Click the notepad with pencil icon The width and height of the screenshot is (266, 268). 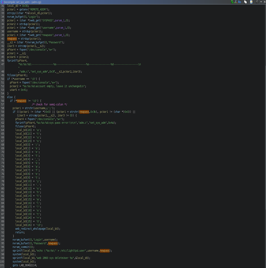coord(251,2)
